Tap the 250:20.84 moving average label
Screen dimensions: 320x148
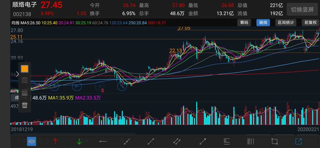click(138, 23)
